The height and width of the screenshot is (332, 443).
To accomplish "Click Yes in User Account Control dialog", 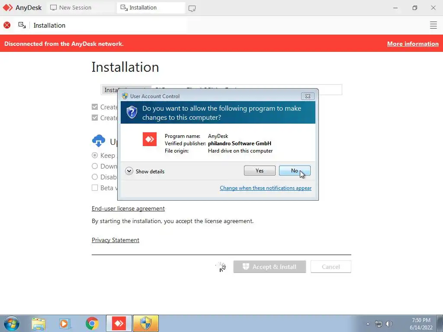I will click(x=260, y=170).
